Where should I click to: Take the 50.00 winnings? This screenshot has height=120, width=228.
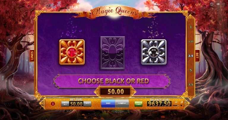(108, 103)
